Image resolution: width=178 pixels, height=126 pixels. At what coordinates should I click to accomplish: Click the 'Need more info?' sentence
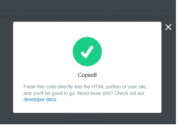(x=95, y=93)
